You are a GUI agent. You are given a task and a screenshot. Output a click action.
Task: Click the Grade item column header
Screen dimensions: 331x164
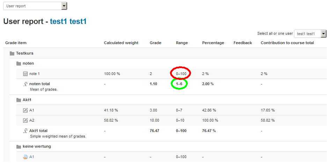[16, 43]
